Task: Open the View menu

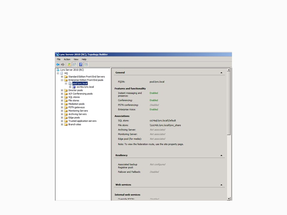Action: tap(76, 59)
